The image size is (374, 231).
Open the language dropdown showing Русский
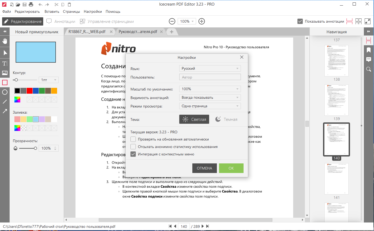(210, 68)
